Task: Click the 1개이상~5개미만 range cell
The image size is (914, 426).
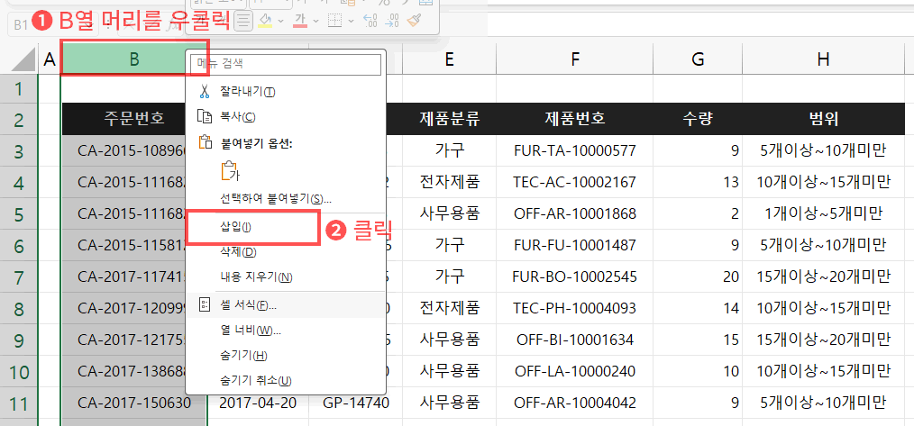Action: pos(823,213)
